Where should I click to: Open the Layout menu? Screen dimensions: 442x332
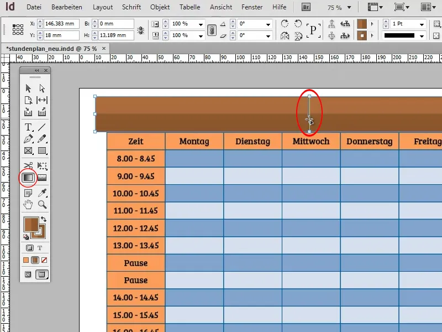(103, 7)
